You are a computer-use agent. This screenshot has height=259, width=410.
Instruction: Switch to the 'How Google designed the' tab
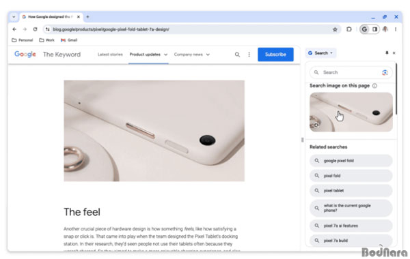click(x=51, y=16)
